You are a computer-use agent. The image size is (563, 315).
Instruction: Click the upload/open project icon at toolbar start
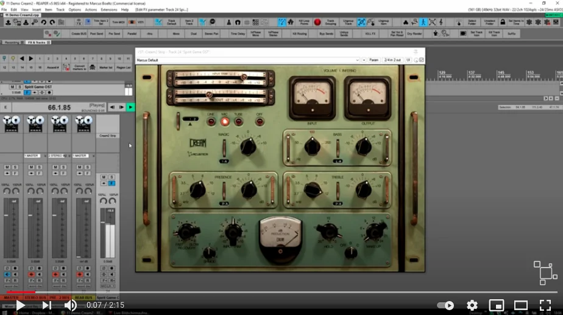(8, 22)
